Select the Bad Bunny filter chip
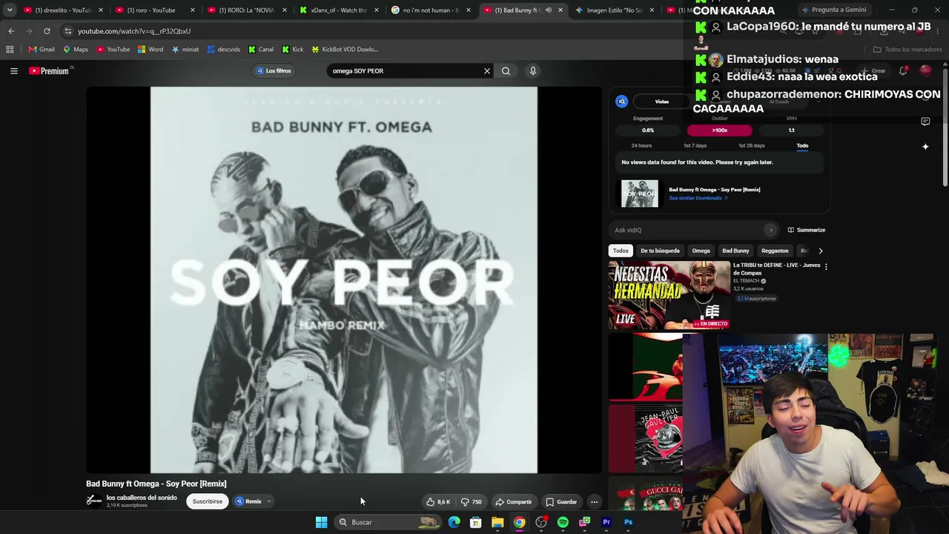949x534 pixels. tap(735, 251)
